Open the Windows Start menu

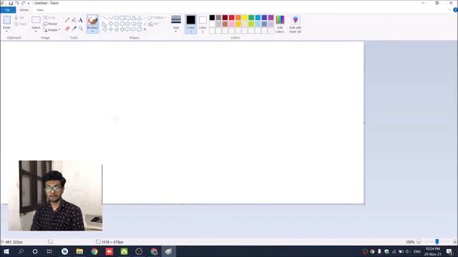click(x=6, y=251)
